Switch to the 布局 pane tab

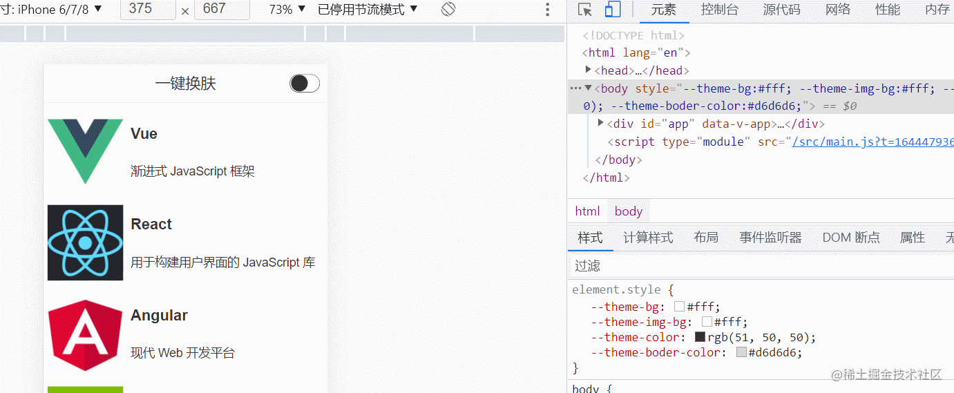pos(706,238)
